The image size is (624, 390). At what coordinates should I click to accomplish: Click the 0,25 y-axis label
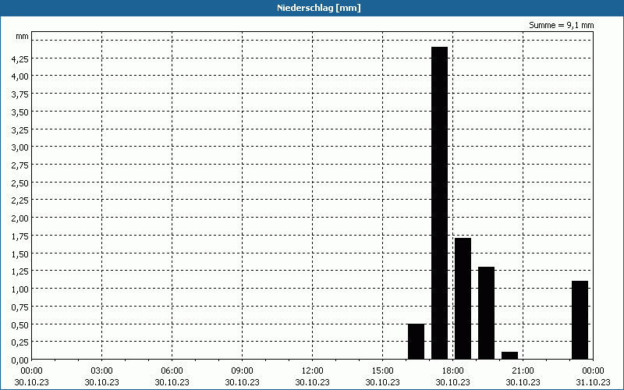[20, 343]
